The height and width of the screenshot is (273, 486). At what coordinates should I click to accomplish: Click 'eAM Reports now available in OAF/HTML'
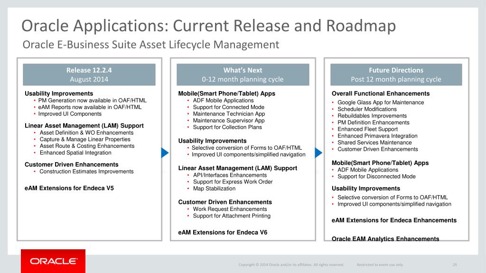pos(90,107)
